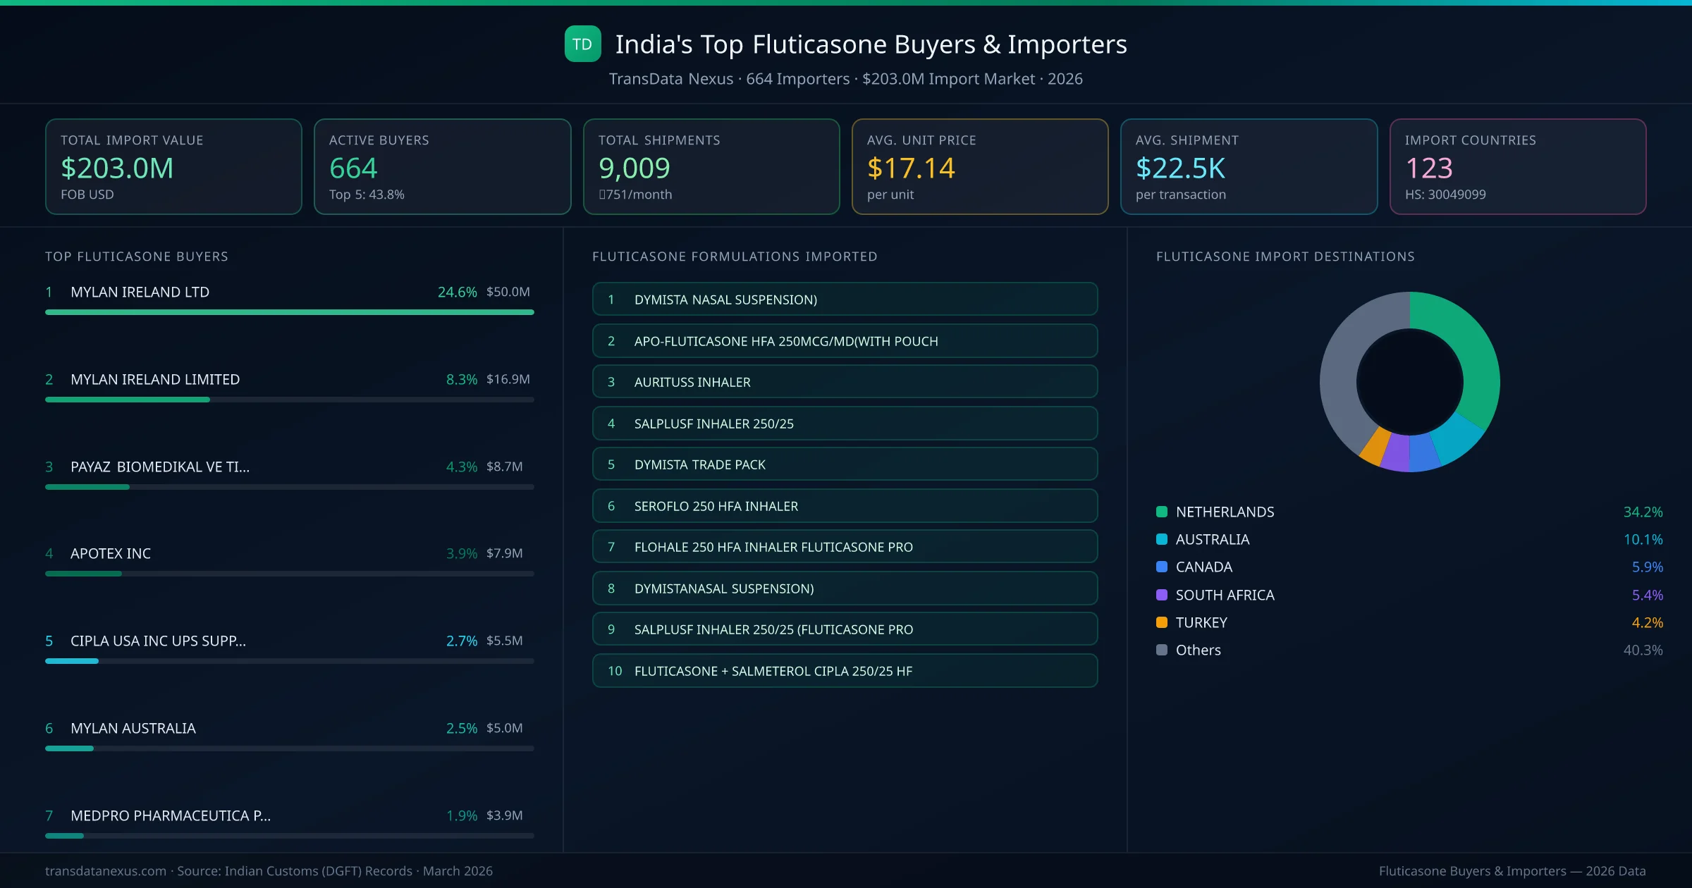This screenshot has height=888, width=1692.
Task: Click the Avg. Shipment stat card
Action: pos(1249,166)
